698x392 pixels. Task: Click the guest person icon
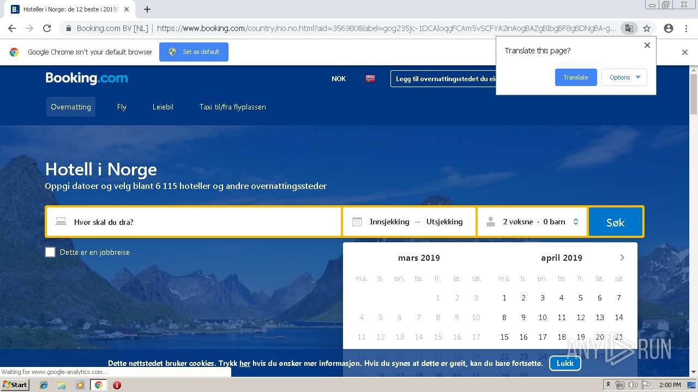click(x=491, y=222)
